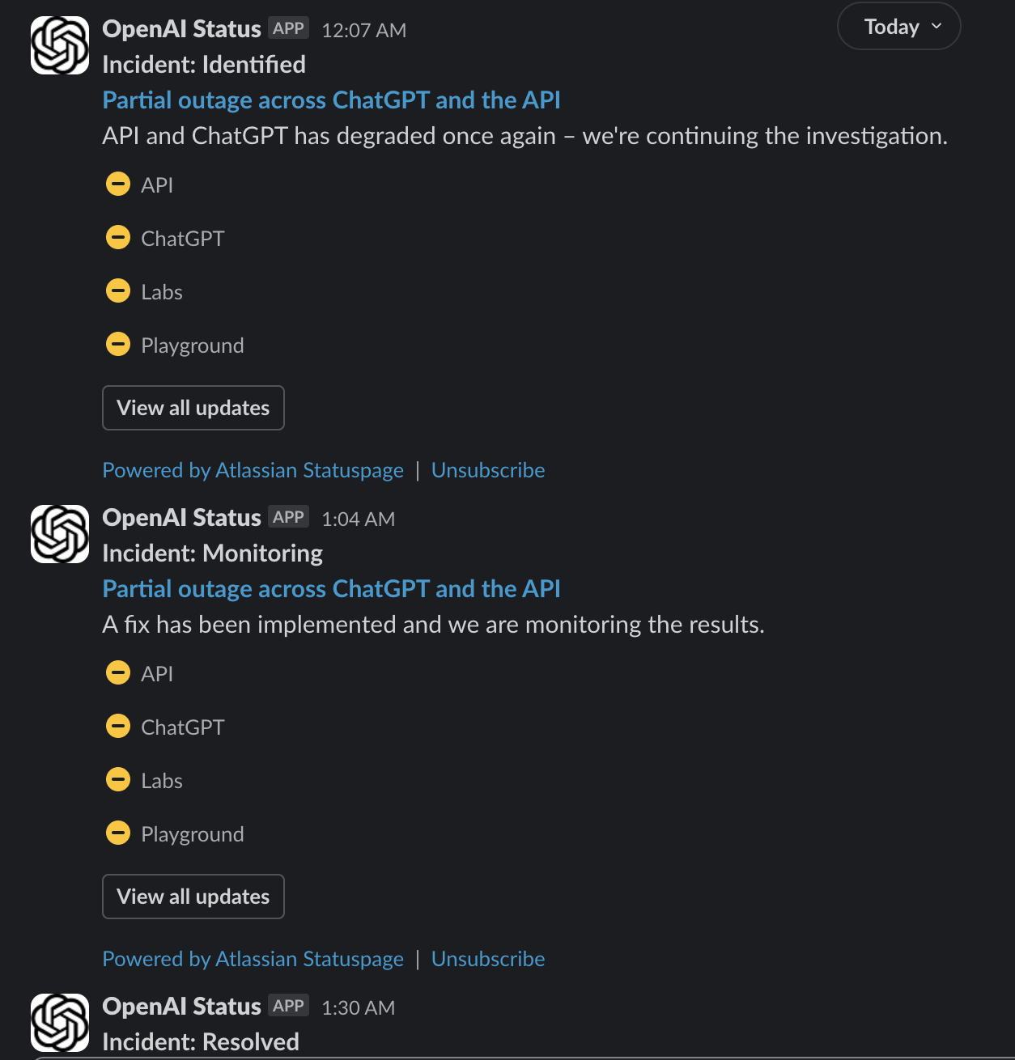The height and width of the screenshot is (1060, 1015).
Task: Click View all updates under Identified incident
Action: point(193,408)
